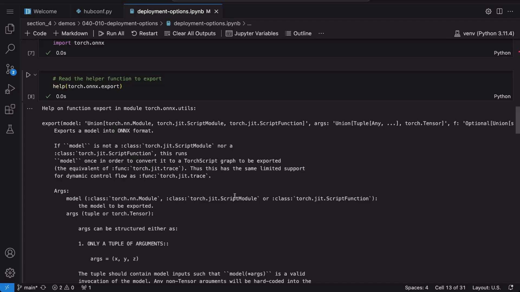Click Clear All Outputs button

tap(190, 34)
